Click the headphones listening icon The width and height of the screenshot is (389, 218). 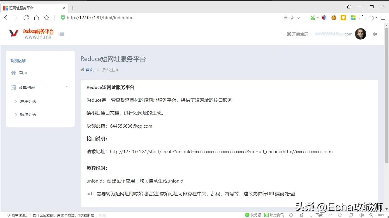coord(362,17)
